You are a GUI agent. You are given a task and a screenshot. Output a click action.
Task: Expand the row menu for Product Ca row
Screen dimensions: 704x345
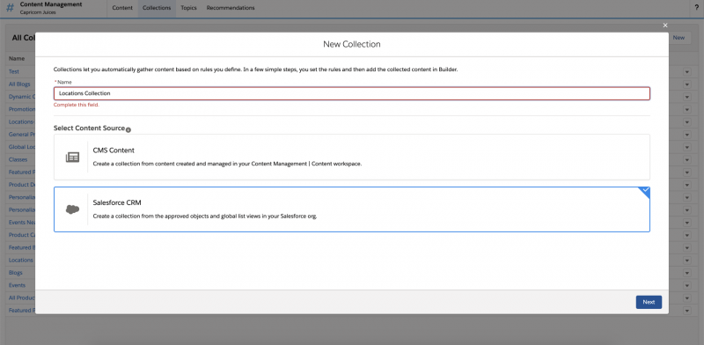tap(687, 235)
